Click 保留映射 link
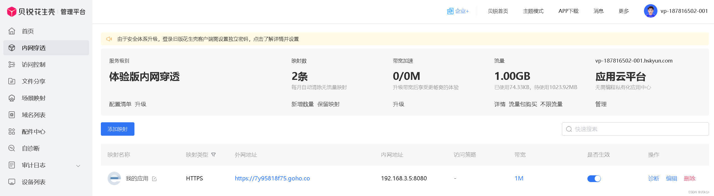Screen dimensions: 714x196 [x=328, y=104]
